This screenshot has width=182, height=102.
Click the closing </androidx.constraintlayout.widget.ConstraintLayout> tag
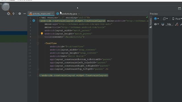74,75
